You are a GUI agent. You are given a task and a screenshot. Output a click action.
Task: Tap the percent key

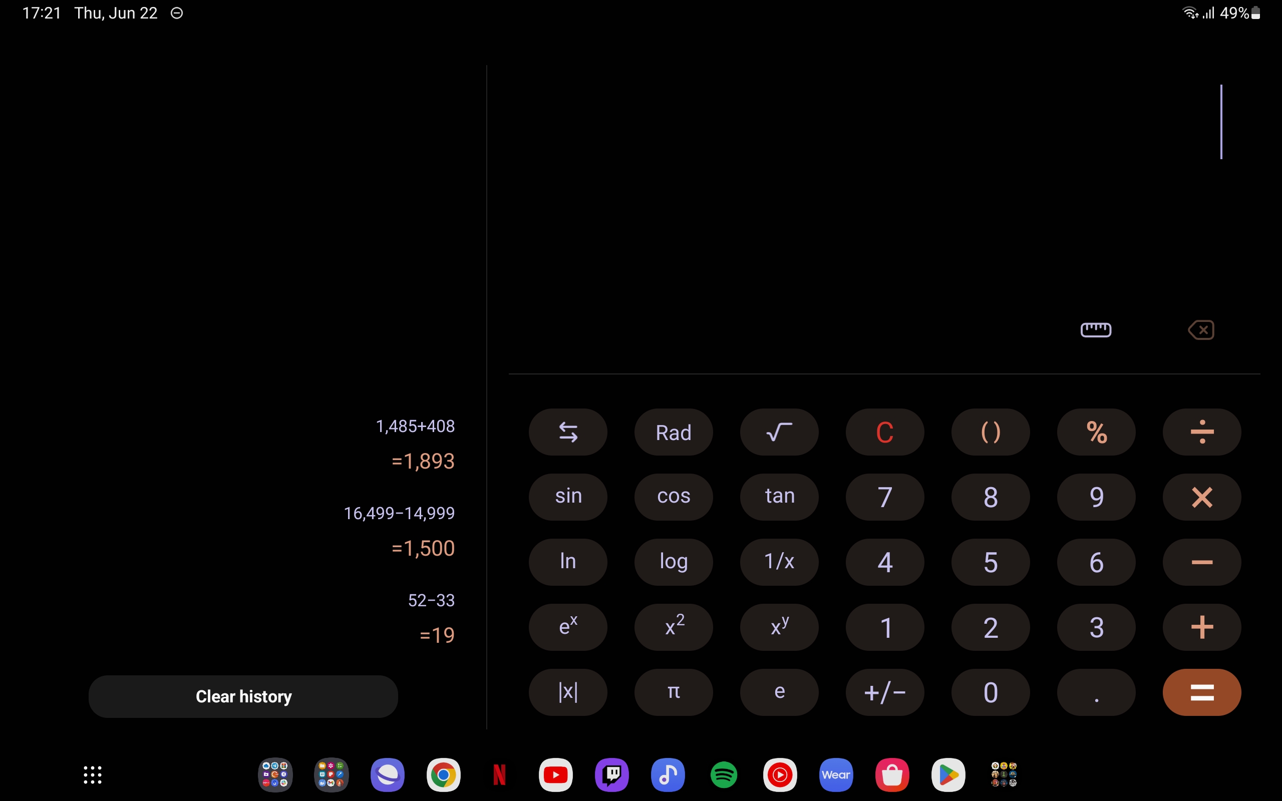click(1096, 432)
